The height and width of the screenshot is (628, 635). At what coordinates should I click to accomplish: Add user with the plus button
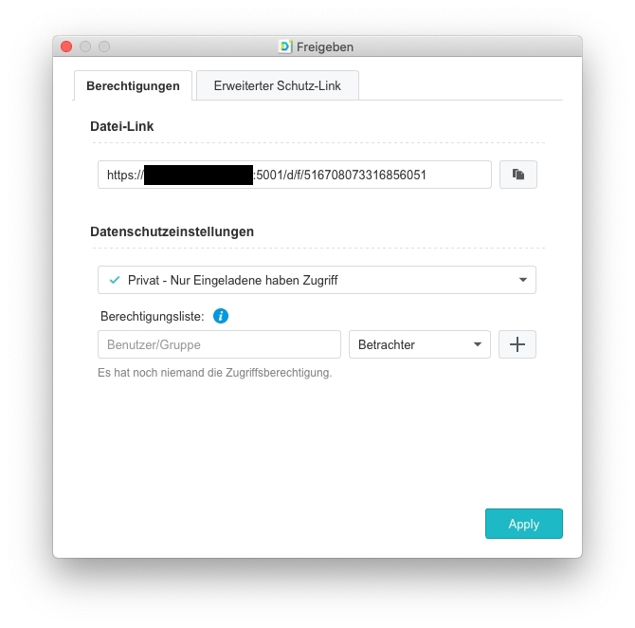point(517,344)
